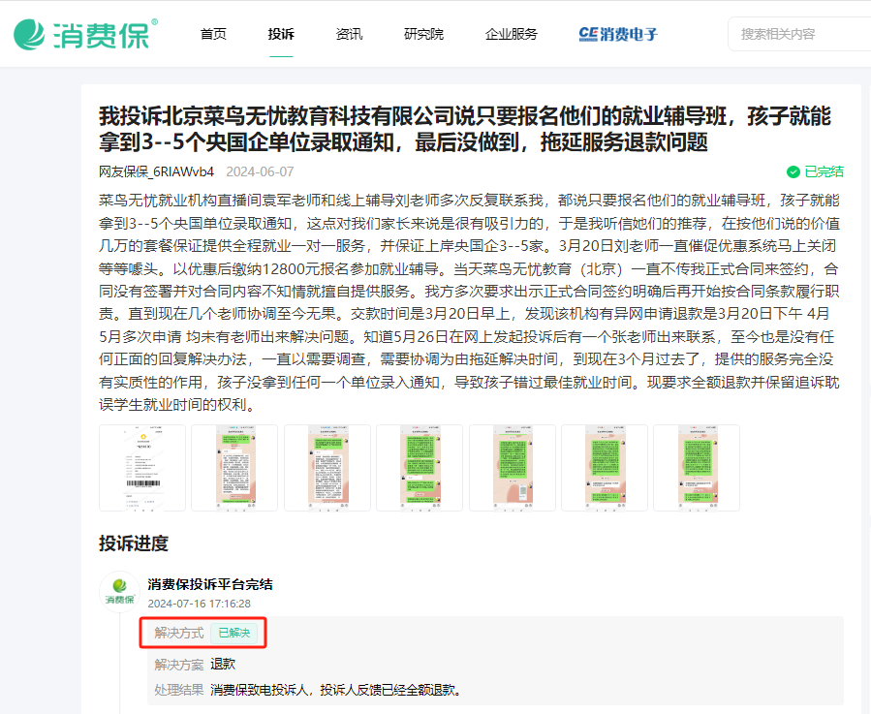Viewport: 871px width, 714px height.
Task: Select the 投诉 tab
Action: pos(281,34)
